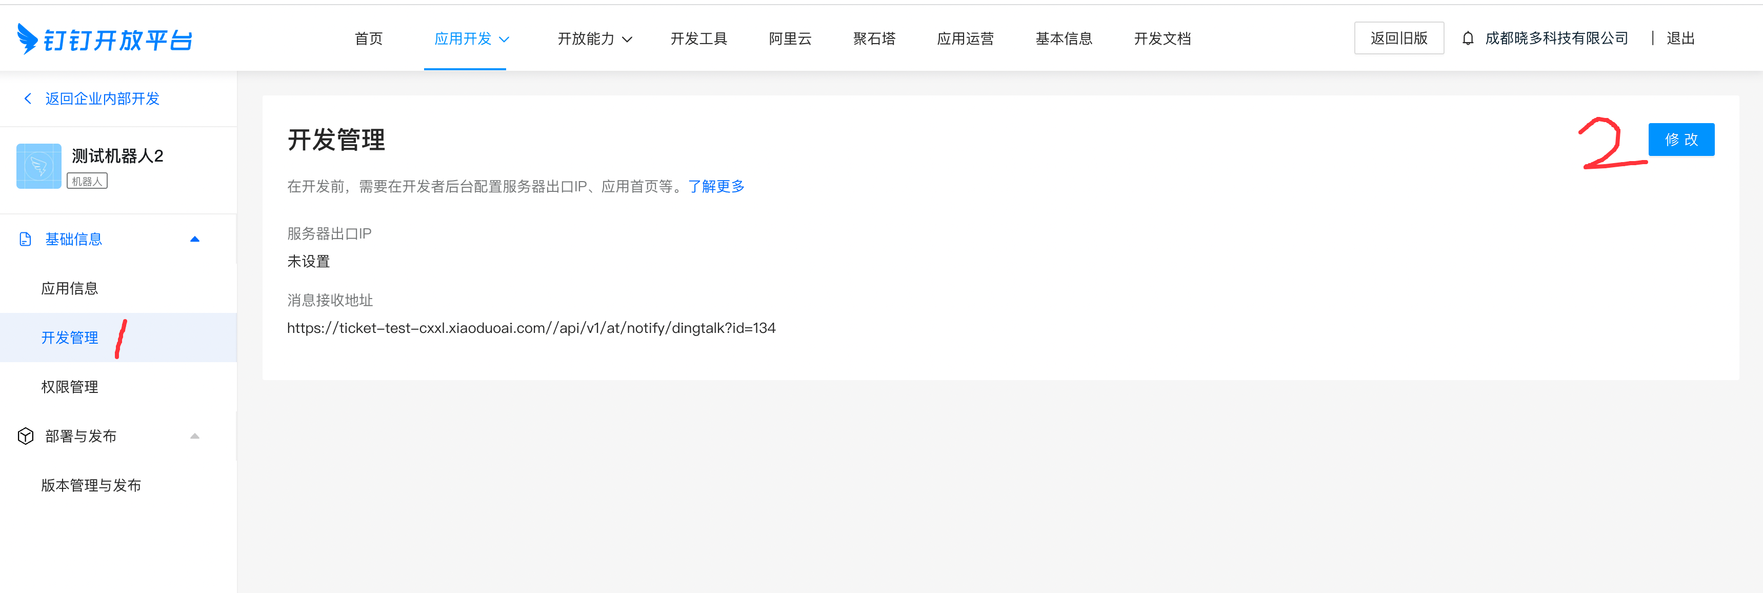Open the 了解更多 link

[x=716, y=186]
